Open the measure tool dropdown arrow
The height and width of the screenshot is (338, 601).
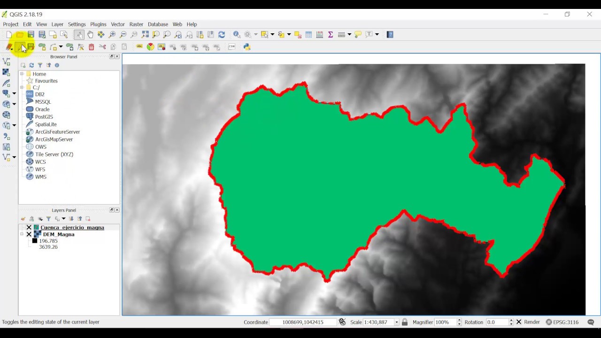point(349,35)
